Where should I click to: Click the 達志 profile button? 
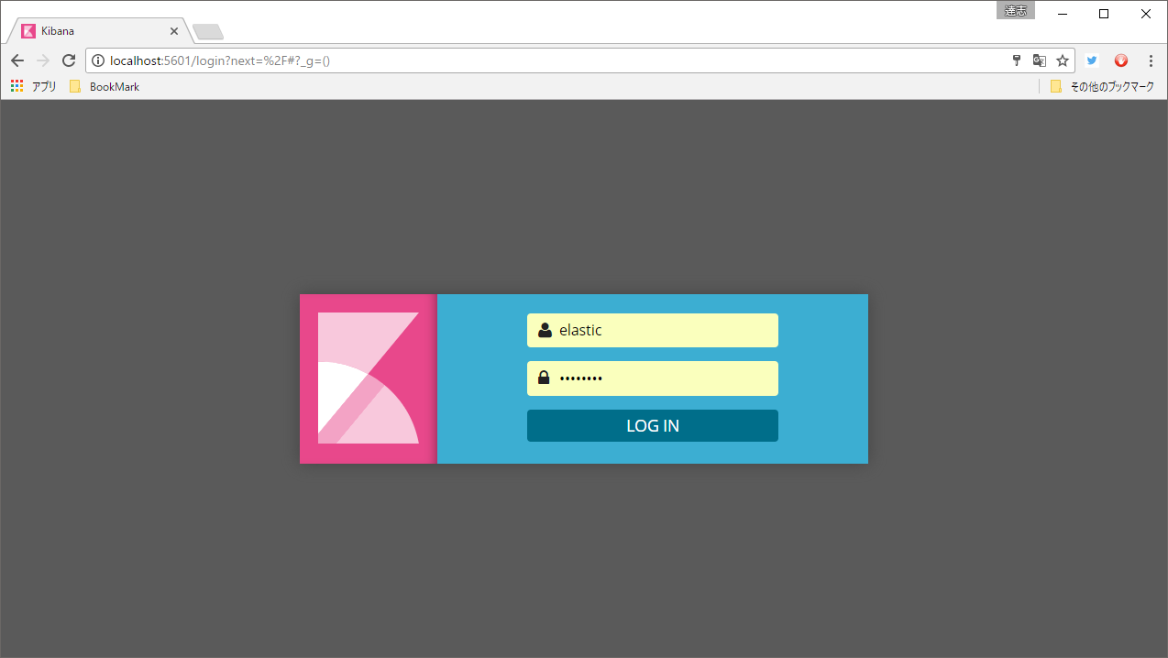(1016, 11)
